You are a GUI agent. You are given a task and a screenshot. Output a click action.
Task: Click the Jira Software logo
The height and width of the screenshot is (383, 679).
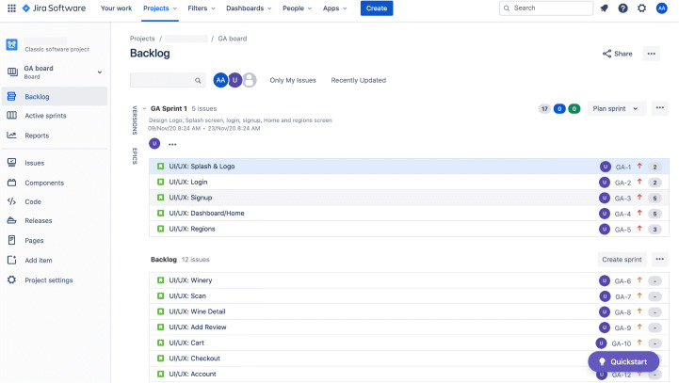pyautogui.click(x=54, y=8)
